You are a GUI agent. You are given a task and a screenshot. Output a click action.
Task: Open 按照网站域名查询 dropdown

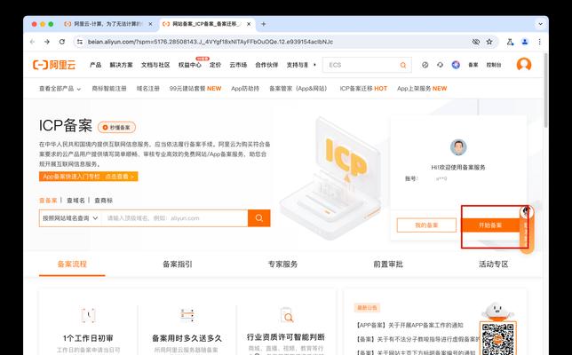[x=70, y=218]
